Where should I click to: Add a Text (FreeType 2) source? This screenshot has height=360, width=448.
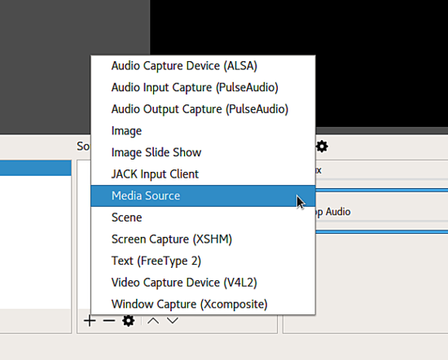click(x=203, y=261)
